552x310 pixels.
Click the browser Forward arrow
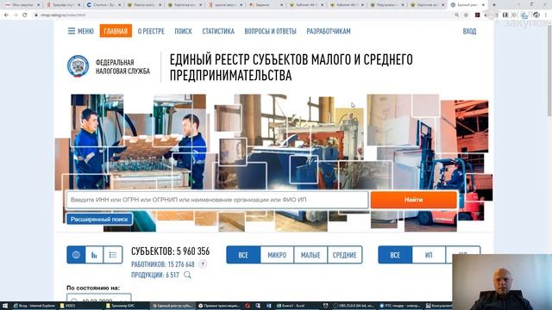click(x=16, y=15)
